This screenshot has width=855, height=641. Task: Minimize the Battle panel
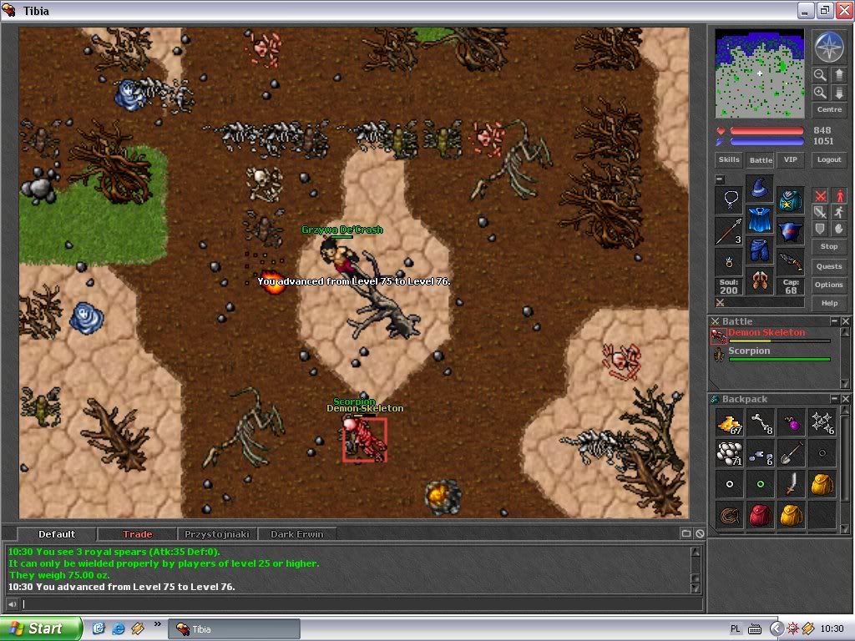834,321
